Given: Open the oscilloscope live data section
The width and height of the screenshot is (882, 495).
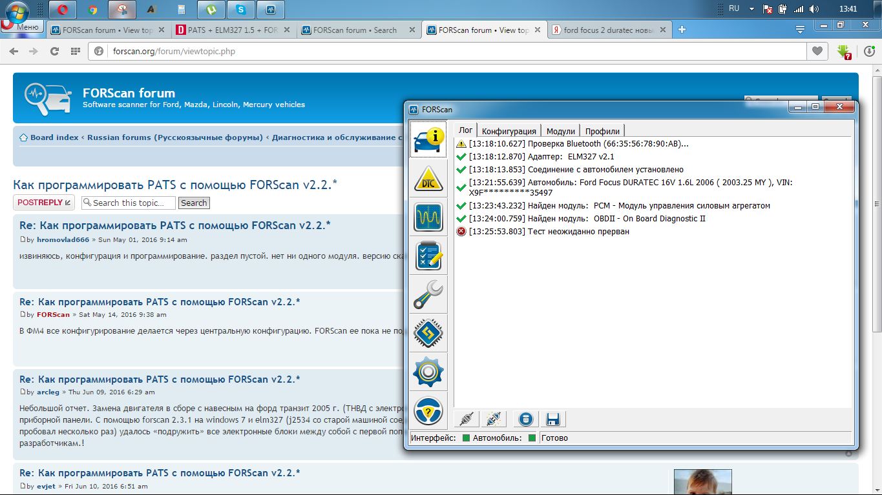Looking at the screenshot, I should click(x=428, y=217).
